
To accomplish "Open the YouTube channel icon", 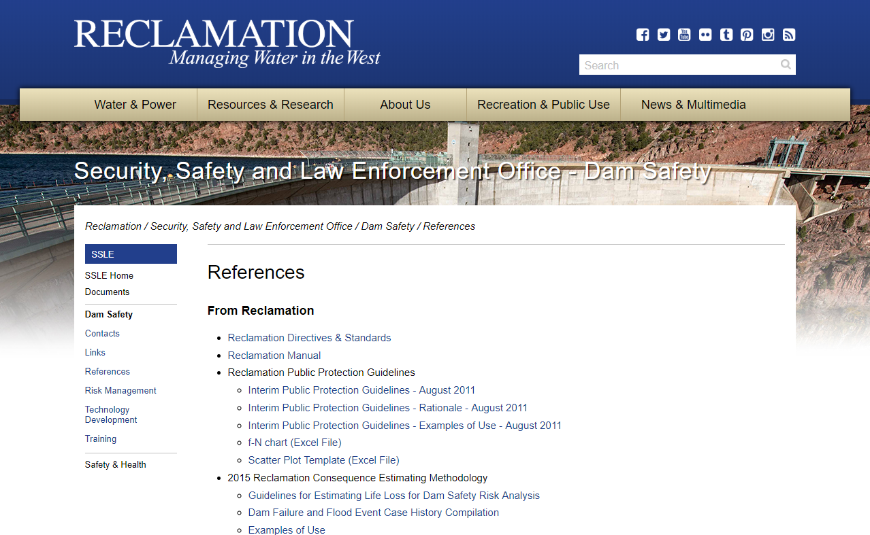I will coord(684,35).
